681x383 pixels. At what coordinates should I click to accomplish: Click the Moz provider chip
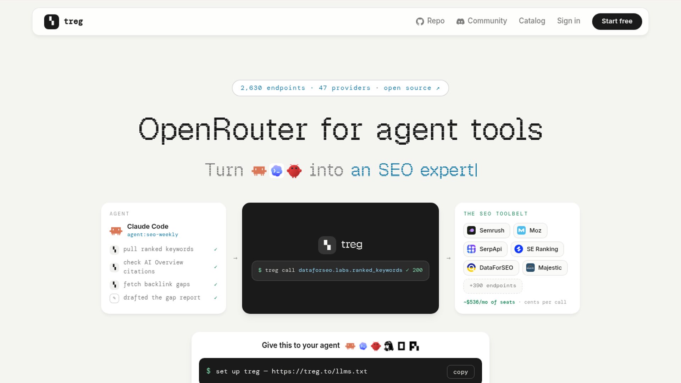pos(530,231)
